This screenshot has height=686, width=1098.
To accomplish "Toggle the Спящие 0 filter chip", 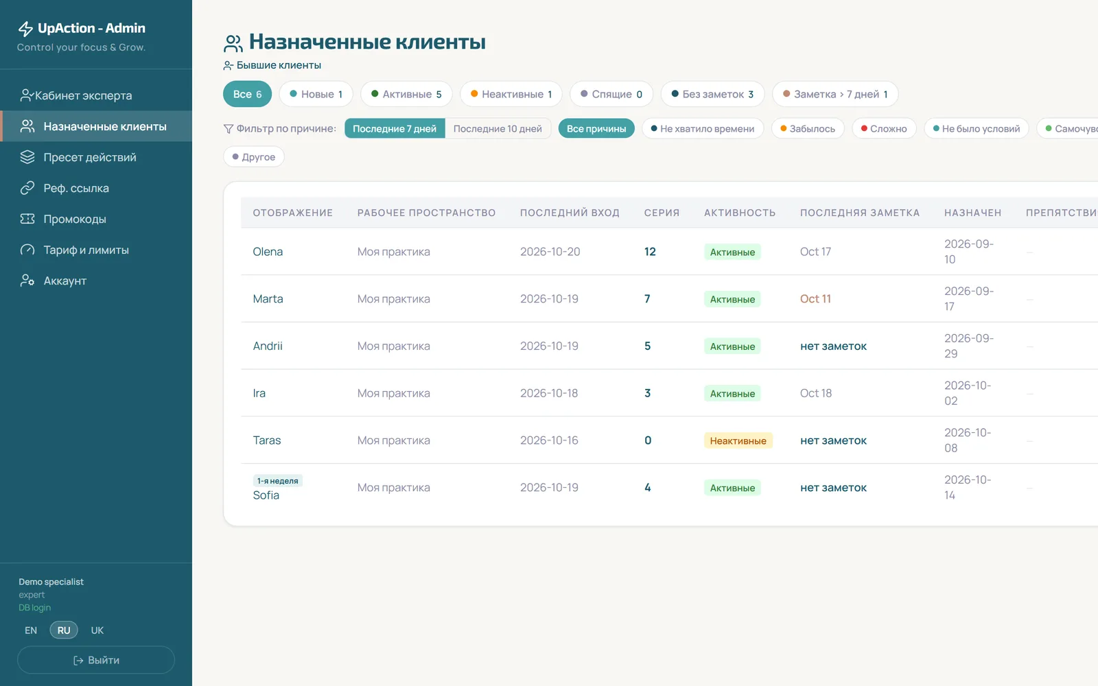I will [x=611, y=94].
